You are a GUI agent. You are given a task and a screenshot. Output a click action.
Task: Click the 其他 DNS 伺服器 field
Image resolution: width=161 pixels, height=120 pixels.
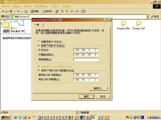pos(86,80)
